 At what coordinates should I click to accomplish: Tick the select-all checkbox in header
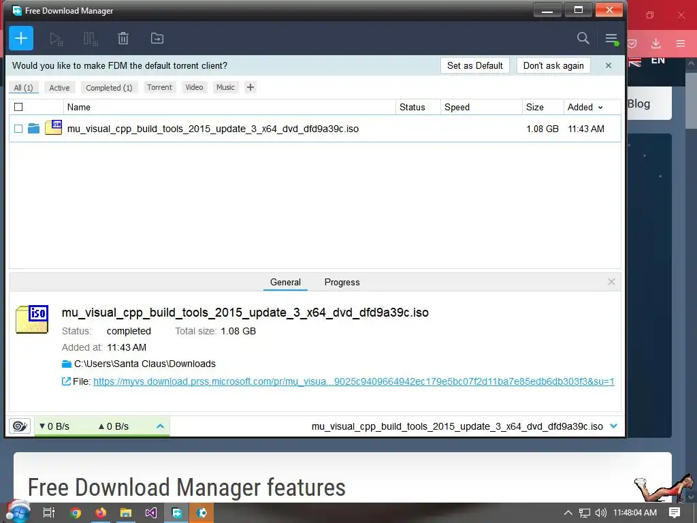pyautogui.click(x=18, y=107)
